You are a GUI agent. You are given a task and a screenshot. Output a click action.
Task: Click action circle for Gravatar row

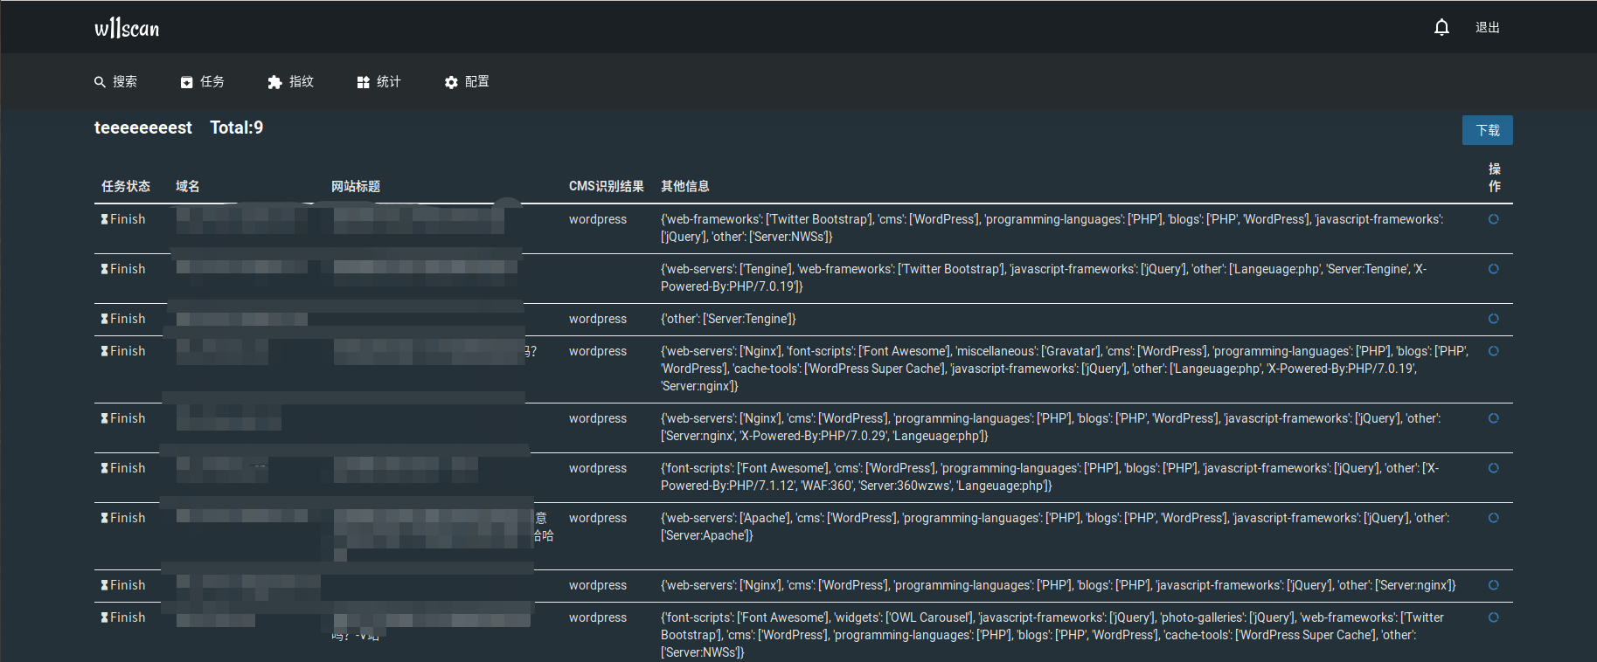1494,351
